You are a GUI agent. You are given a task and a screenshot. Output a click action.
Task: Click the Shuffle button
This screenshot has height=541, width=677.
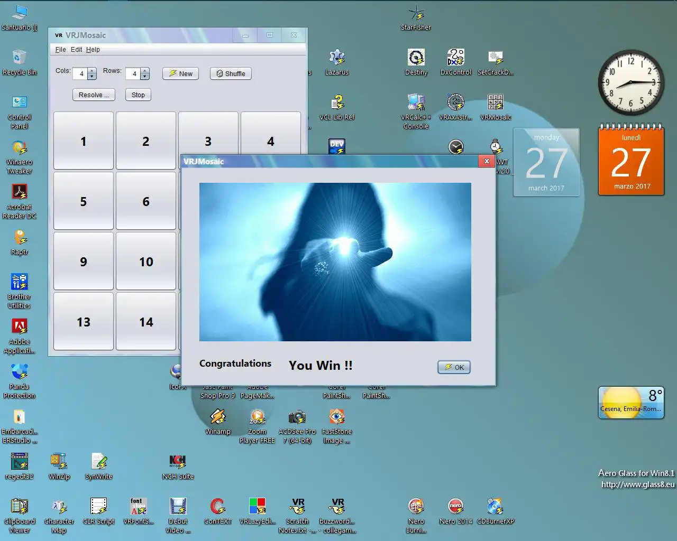click(x=231, y=73)
